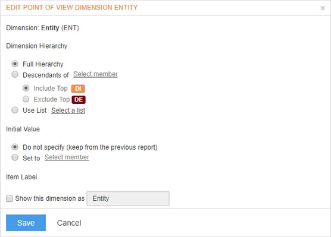
Task: Open Select member link beside Set to
Action: [67, 157]
